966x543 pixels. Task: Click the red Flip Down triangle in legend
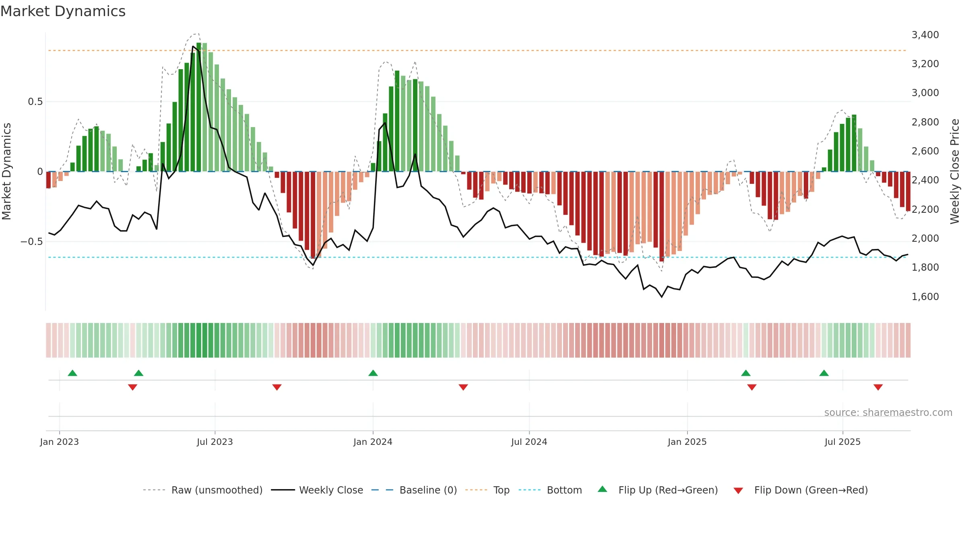(x=738, y=491)
